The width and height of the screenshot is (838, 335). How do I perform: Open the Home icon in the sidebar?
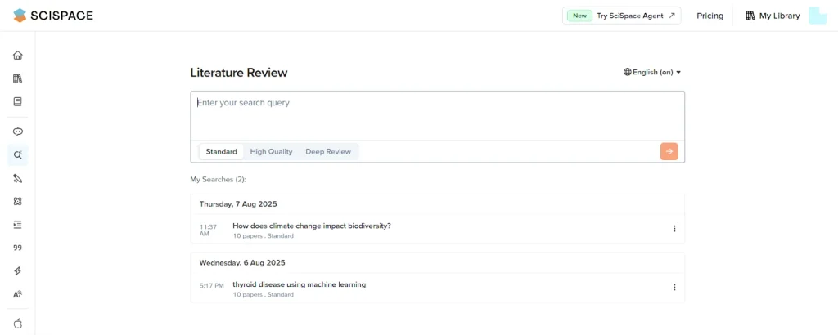pos(18,55)
